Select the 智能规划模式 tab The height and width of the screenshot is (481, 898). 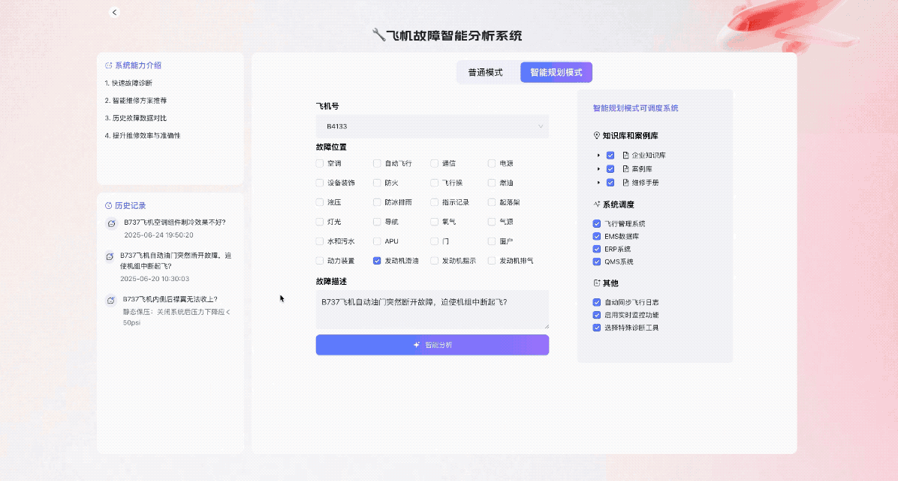[556, 72]
